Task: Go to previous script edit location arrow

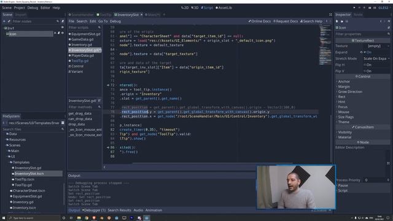Action: pos(327,21)
